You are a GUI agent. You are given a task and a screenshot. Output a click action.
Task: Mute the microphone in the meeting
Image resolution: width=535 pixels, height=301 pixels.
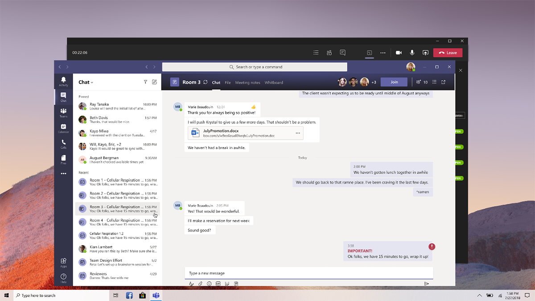click(412, 53)
